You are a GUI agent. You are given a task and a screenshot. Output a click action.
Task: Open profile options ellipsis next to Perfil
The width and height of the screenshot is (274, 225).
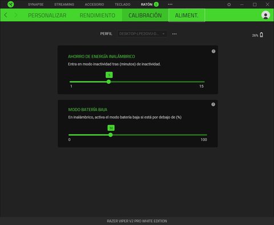click(174, 34)
